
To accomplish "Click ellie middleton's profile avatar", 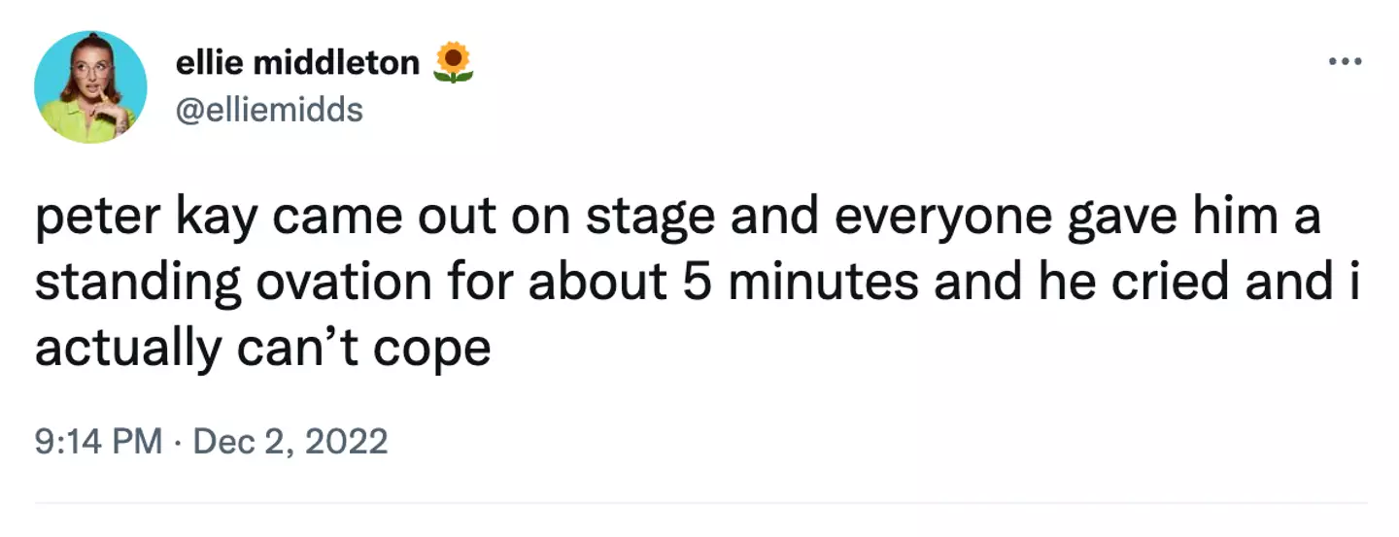I will pos(90,87).
